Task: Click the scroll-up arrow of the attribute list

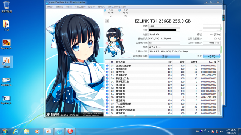Action: pyautogui.click(x=219, y=61)
